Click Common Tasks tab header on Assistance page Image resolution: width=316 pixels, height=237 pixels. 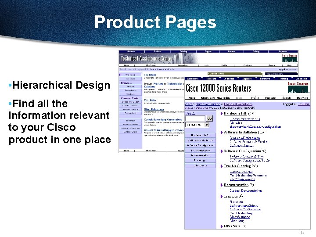click(x=235, y=74)
